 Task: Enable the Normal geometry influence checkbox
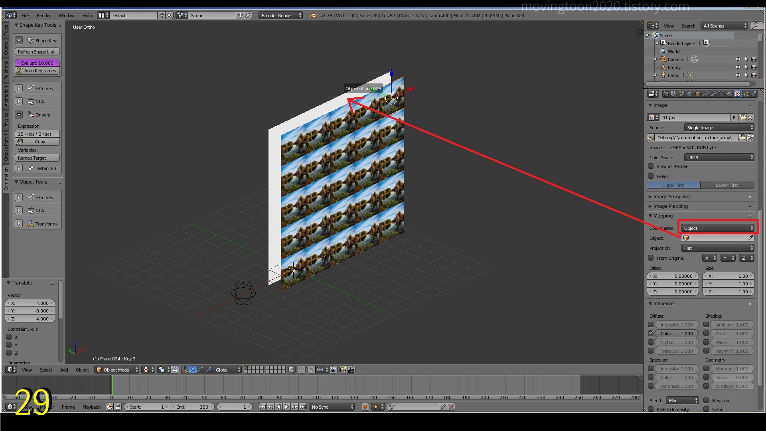[x=706, y=368]
